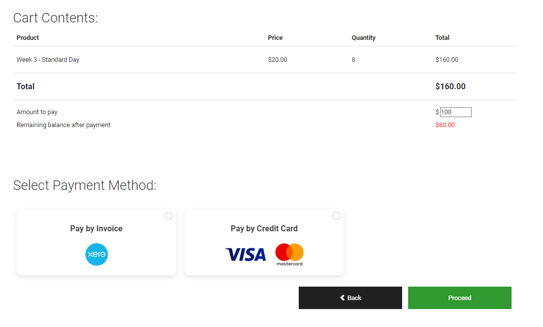Viewport: 543px width, 327px height.
Task: Select the Pay by Invoice radio button
Action: [168, 216]
